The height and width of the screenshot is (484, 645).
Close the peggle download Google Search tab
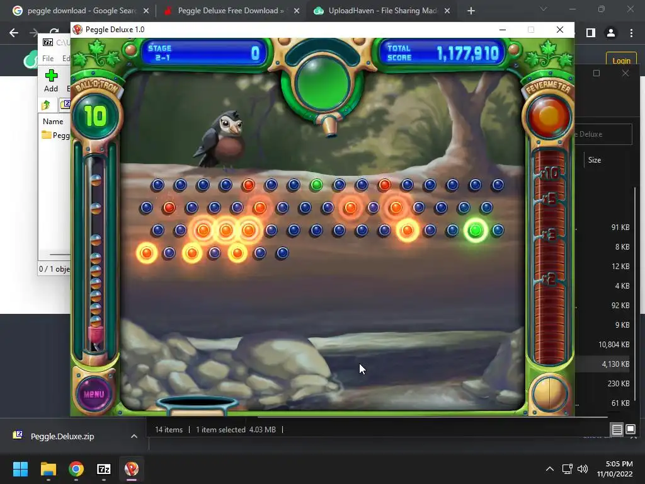click(x=146, y=11)
